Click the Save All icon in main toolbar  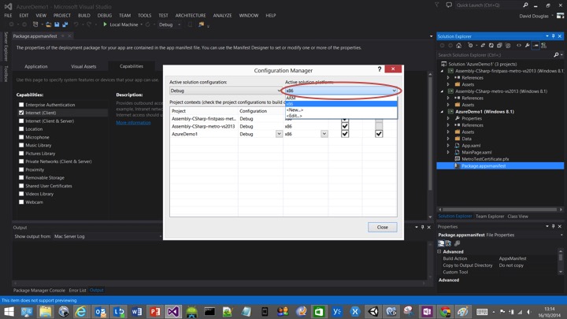pyautogui.click(x=65, y=24)
